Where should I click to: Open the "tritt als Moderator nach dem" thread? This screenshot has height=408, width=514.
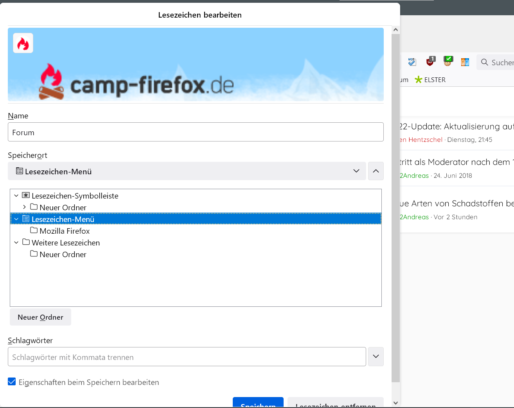point(456,162)
